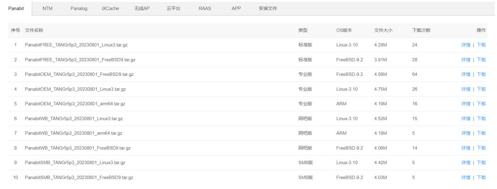Select the Panalog tab
The width and height of the screenshot is (497, 189).
tap(79, 9)
